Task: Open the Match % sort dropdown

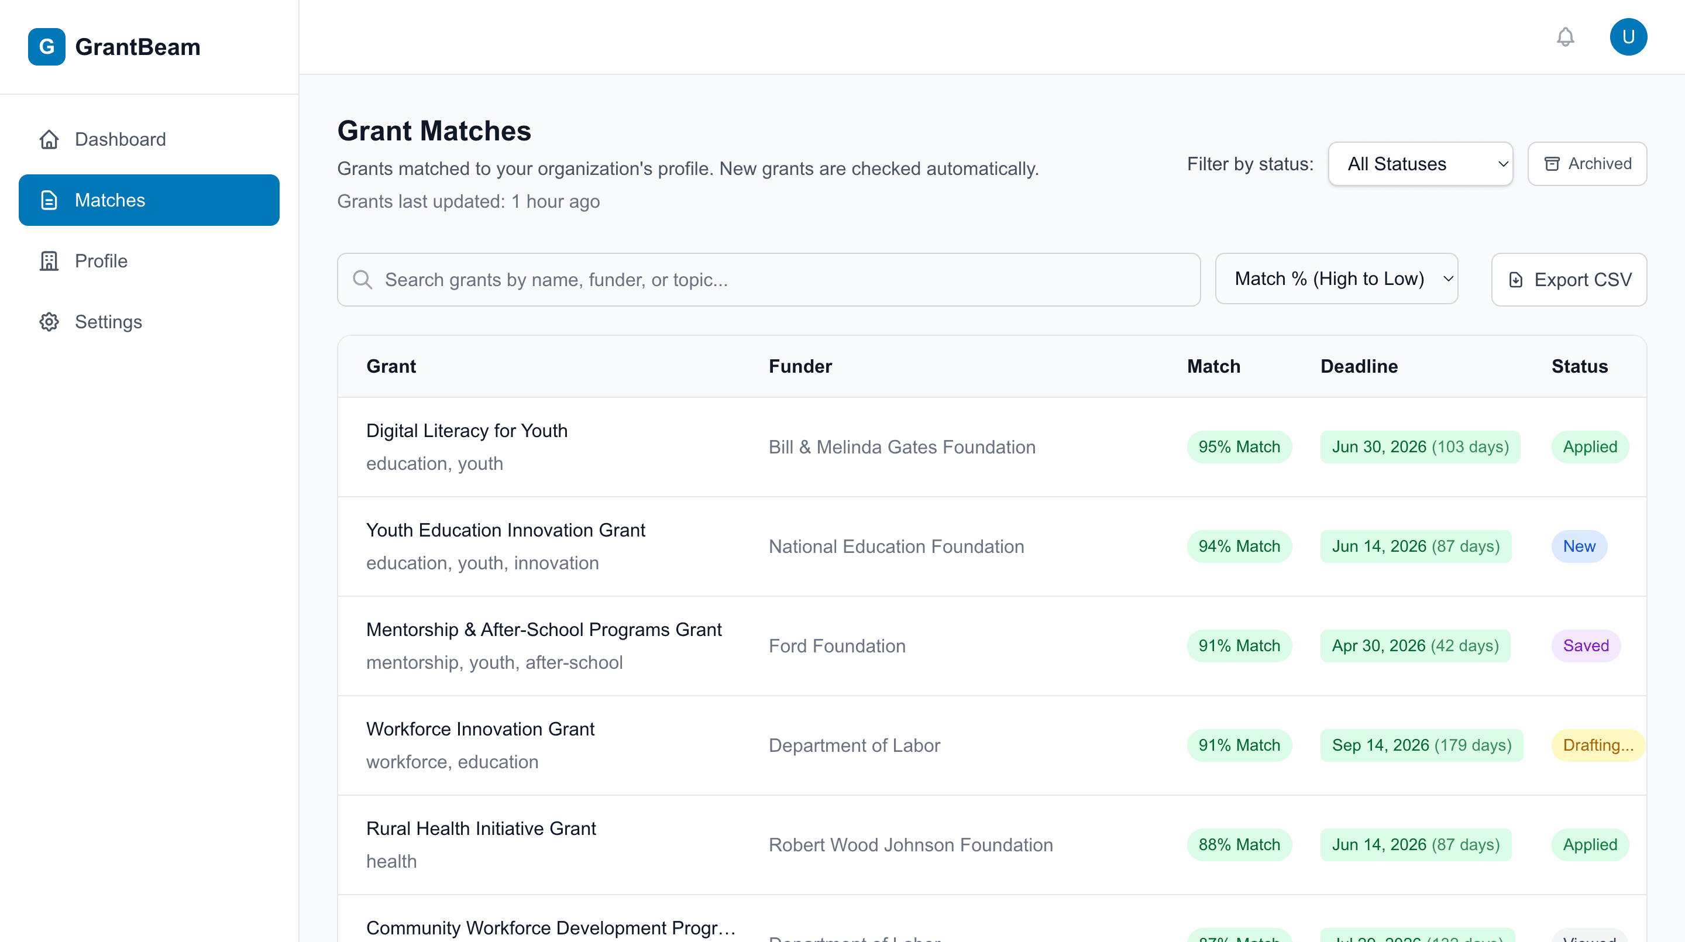Action: click(1336, 278)
